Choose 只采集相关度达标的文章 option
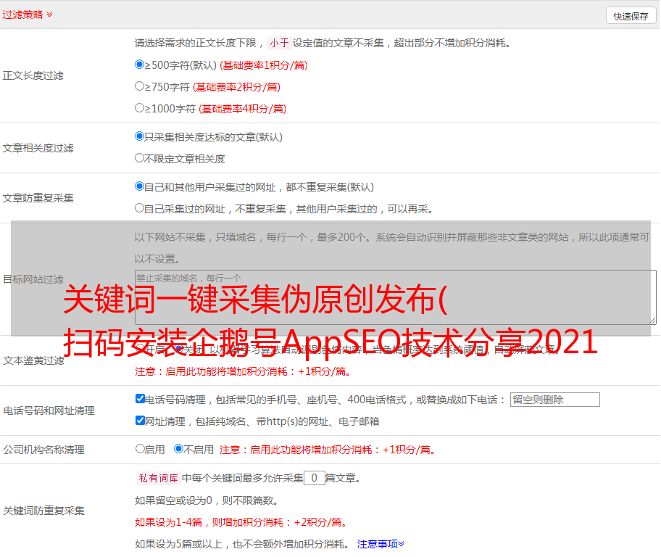 (x=139, y=136)
